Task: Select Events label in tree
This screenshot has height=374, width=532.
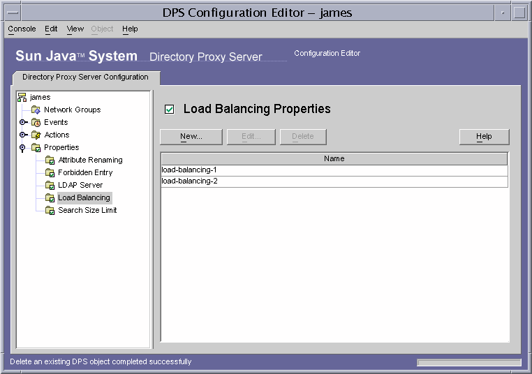Action: (x=56, y=122)
